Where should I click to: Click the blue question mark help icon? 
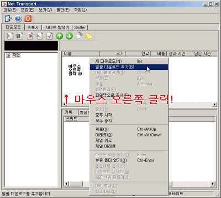click(18, 19)
